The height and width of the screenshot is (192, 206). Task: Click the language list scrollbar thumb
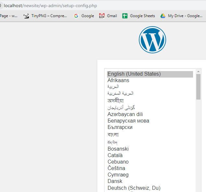(199, 87)
